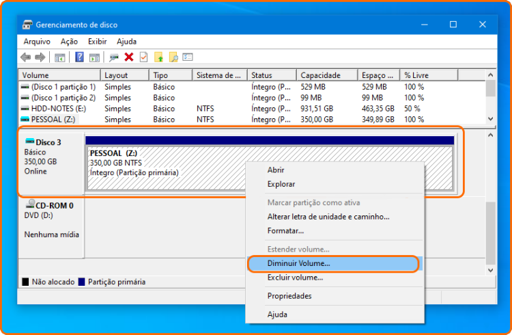Click the drive icon beside Disco 1 partição 1

tap(25, 87)
